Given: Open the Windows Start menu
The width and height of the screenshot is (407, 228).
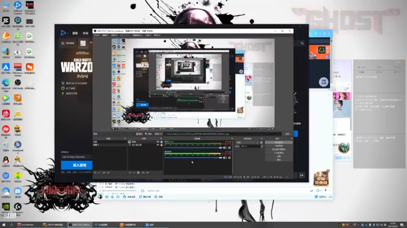Looking at the screenshot, I should click(4, 225).
